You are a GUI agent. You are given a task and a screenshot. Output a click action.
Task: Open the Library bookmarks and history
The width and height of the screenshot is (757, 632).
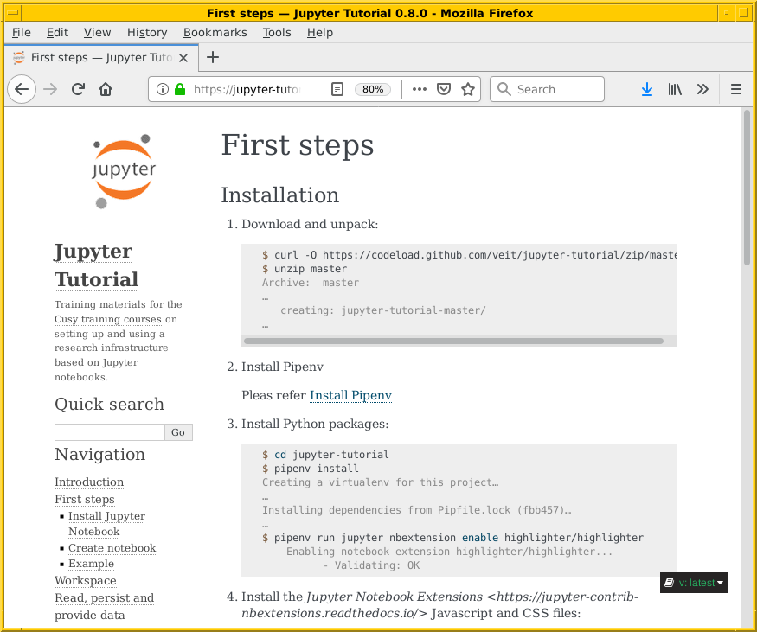point(675,89)
